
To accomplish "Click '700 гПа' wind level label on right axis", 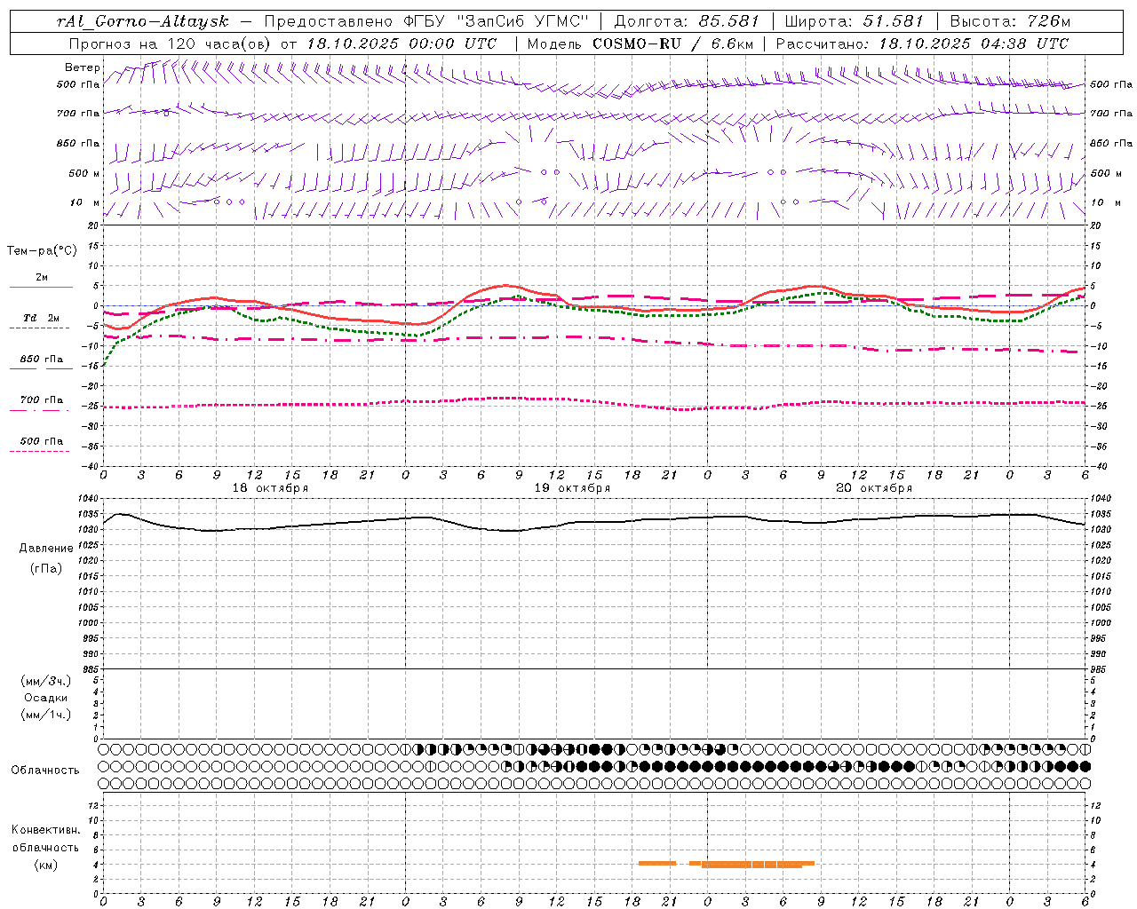I will [1111, 114].
